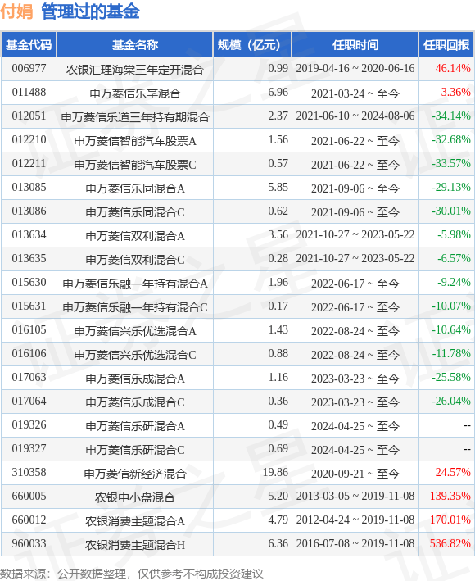
Task: Open 申万菱信乐研混合C fund name
Action: coord(135,449)
